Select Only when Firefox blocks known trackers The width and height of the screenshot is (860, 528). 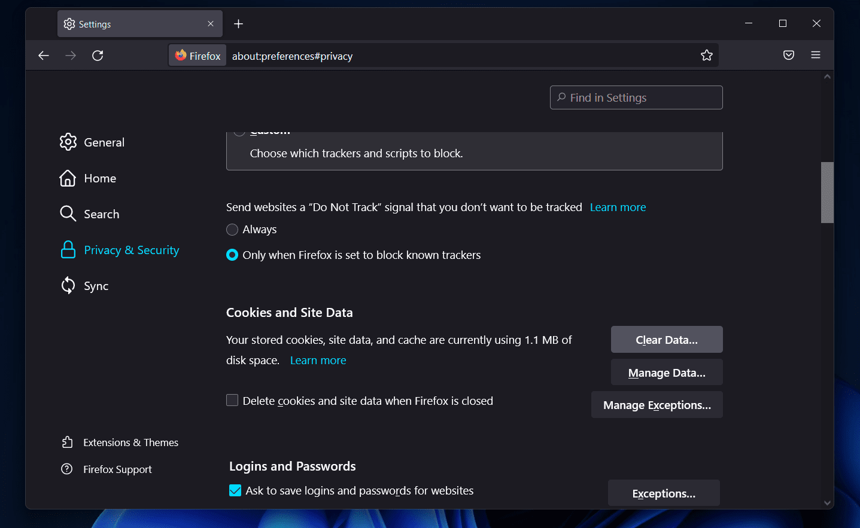pos(232,255)
